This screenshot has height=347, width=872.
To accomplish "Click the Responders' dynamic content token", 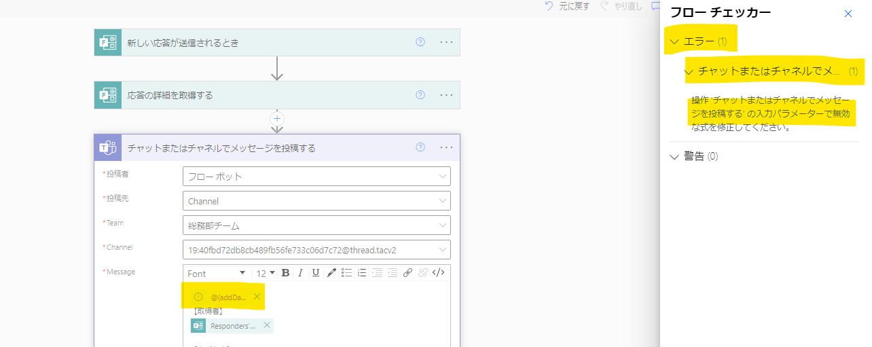I will (233, 326).
